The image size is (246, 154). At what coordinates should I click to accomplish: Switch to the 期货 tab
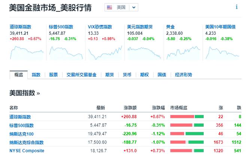click(x=109, y=75)
